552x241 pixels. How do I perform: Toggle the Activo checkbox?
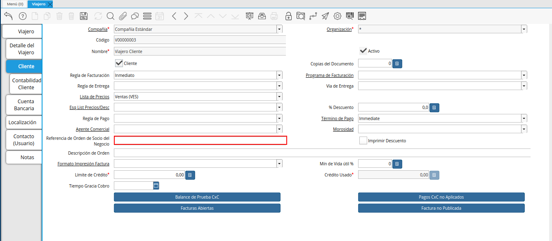pyautogui.click(x=363, y=51)
